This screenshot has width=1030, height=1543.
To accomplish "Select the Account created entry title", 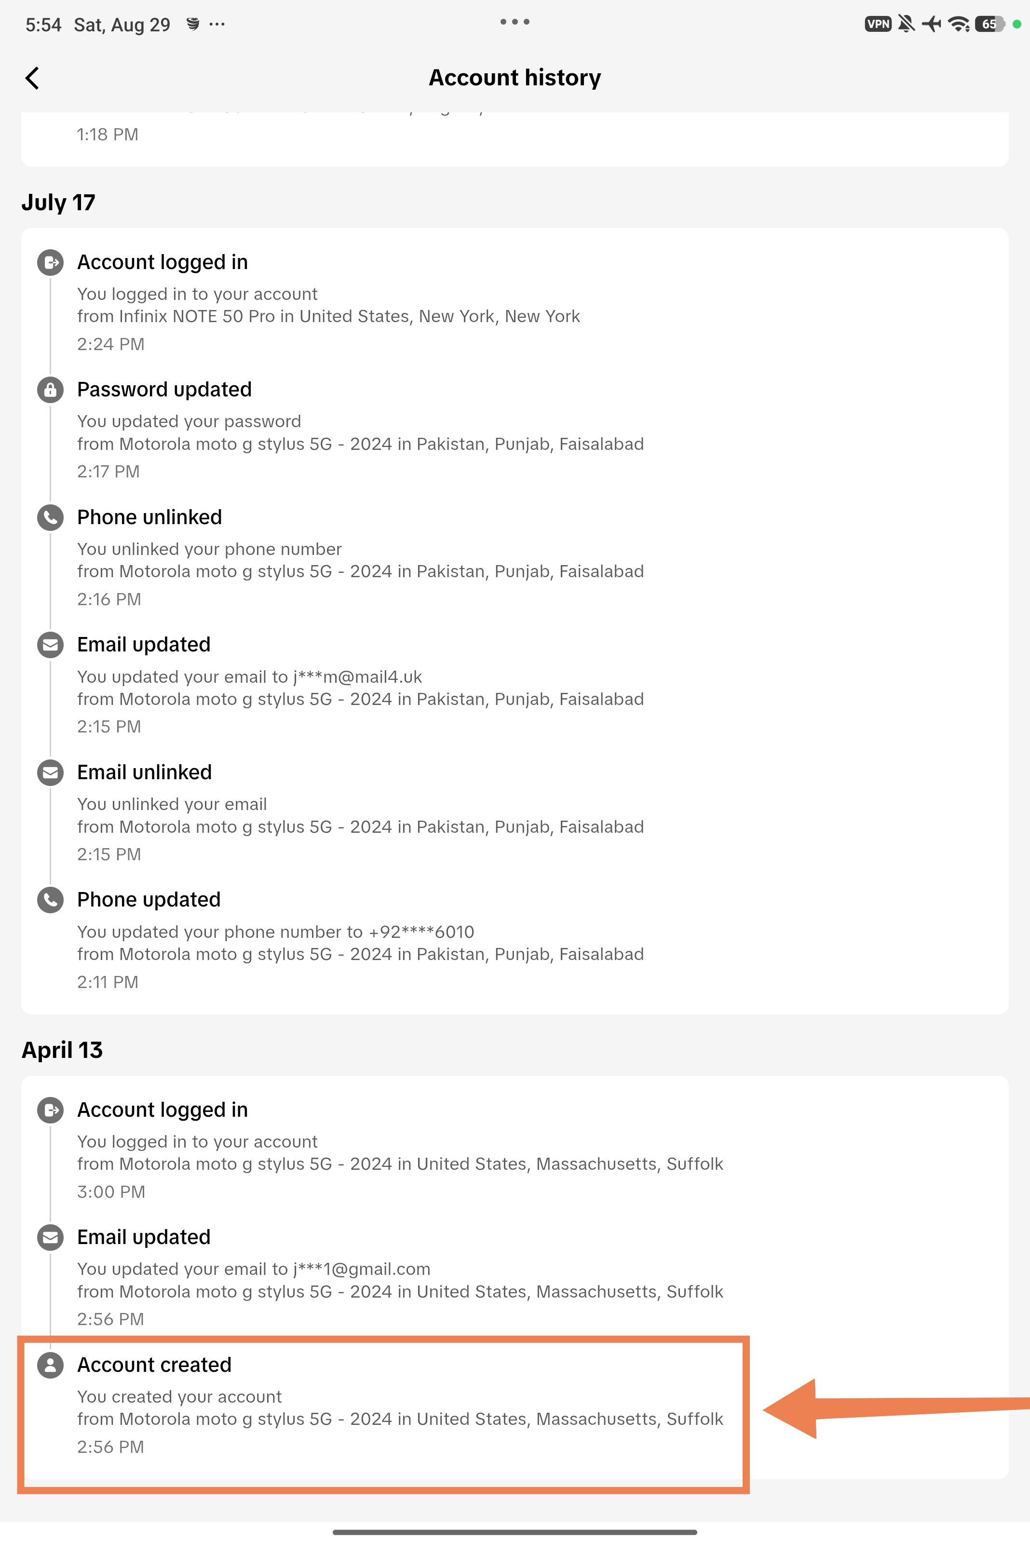I will click(154, 1365).
